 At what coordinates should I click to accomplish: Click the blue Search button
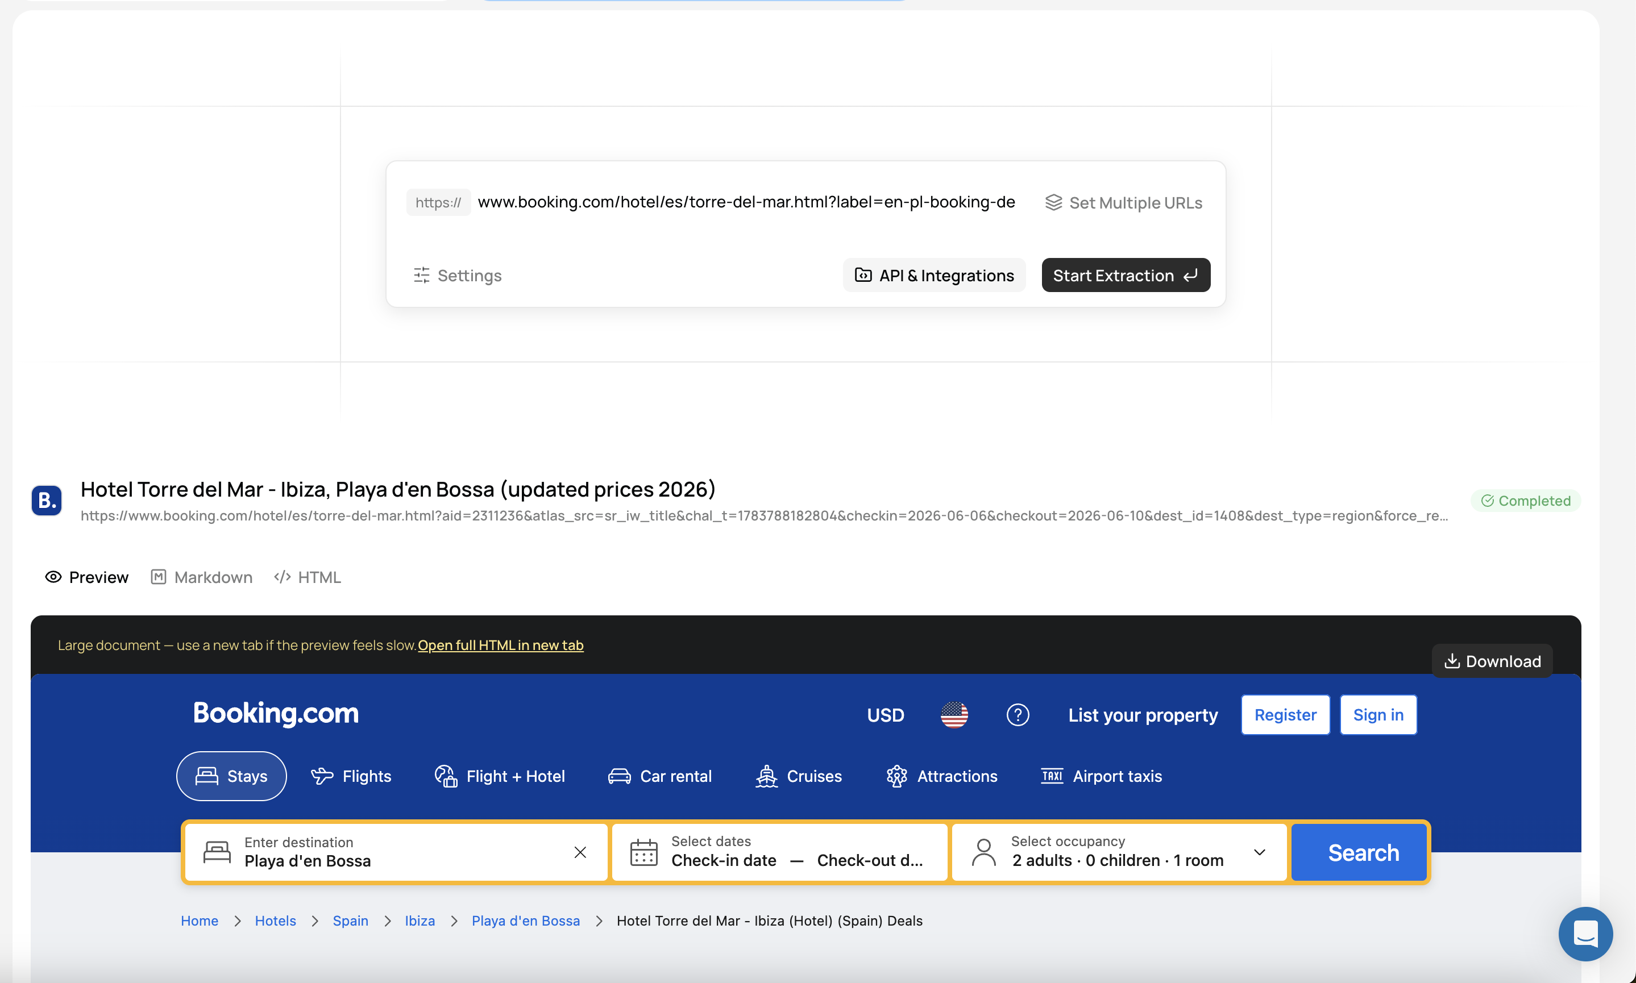(x=1359, y=852)
